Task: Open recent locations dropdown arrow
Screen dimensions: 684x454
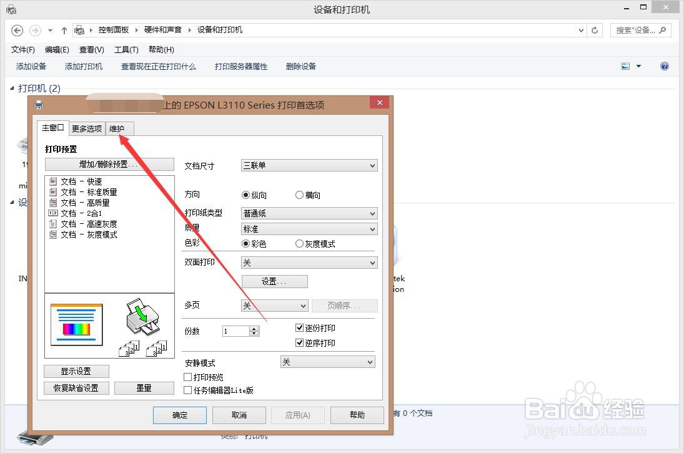Action: (x=50, y=30)
